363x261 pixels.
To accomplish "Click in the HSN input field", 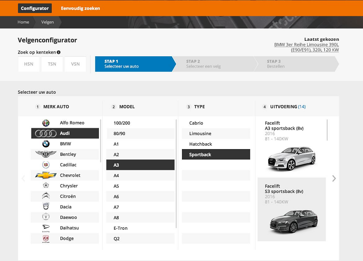I will click(29, 64).
